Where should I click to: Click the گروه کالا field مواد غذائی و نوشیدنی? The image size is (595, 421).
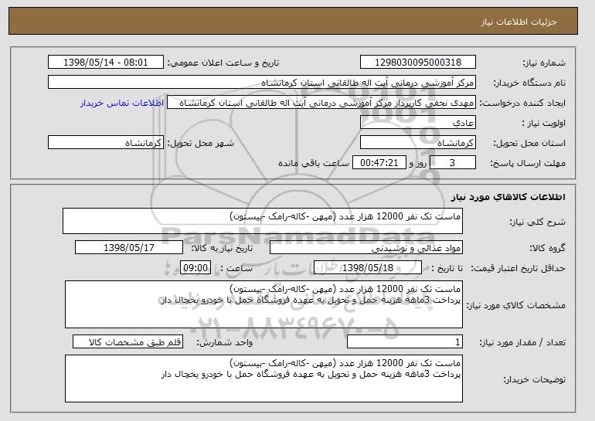(x=366, y=248)
